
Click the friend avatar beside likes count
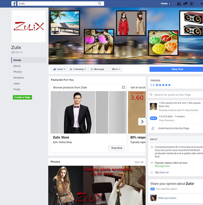[153, 106]
